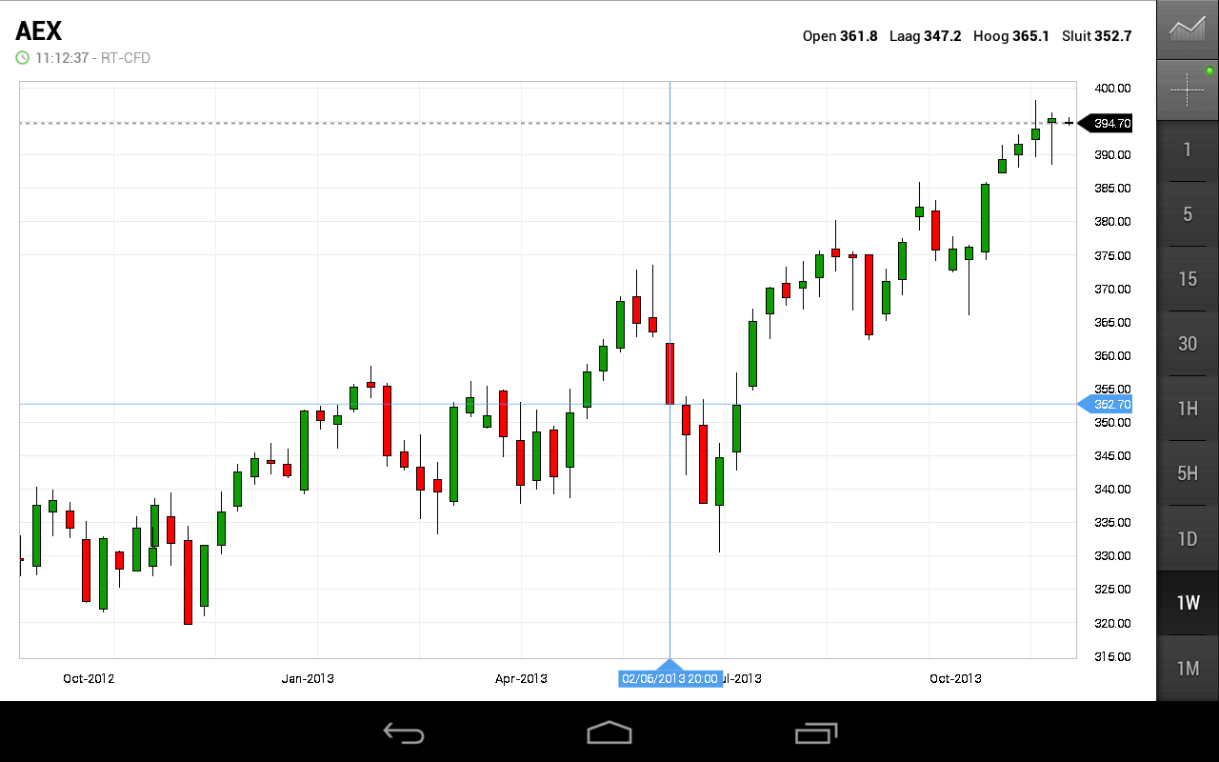Select the 1 minute timeframe
The width and height of the screenshot is (1219, 762).
(x=1187, y=150)
